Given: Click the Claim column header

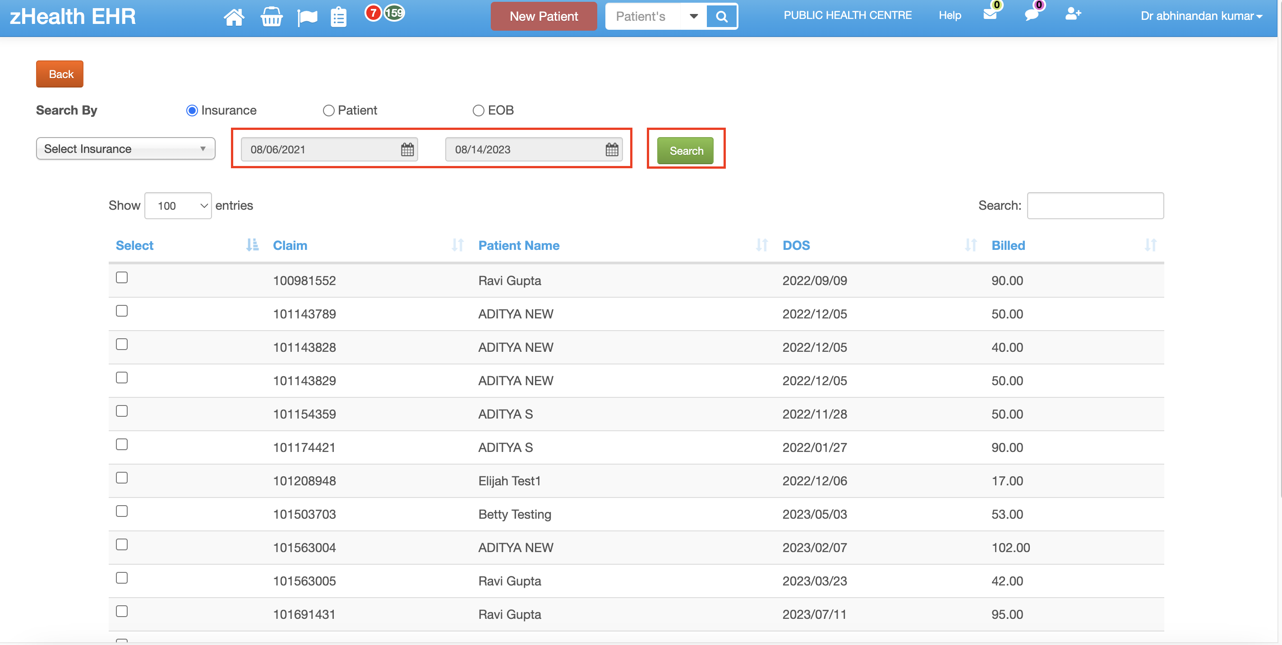Looking at the screenshot, I should coord(290,245).
